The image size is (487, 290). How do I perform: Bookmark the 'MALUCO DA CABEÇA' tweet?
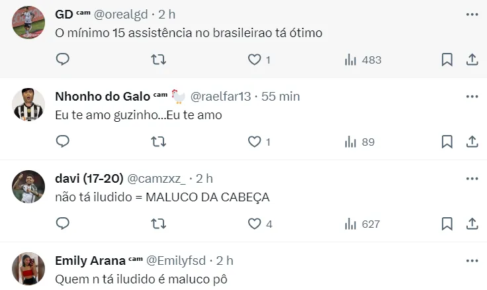[x=447, y=224]
